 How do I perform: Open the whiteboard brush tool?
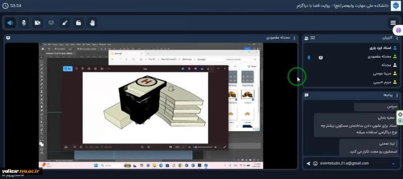coord(65,23)
